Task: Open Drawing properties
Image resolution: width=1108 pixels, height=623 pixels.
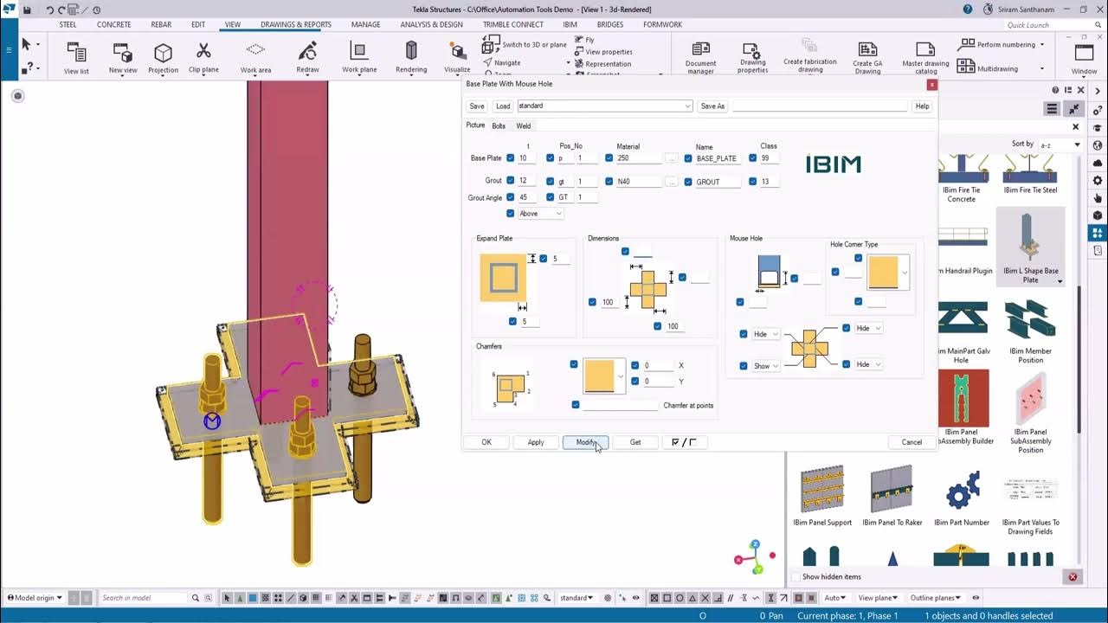Action: pos(752,58)
